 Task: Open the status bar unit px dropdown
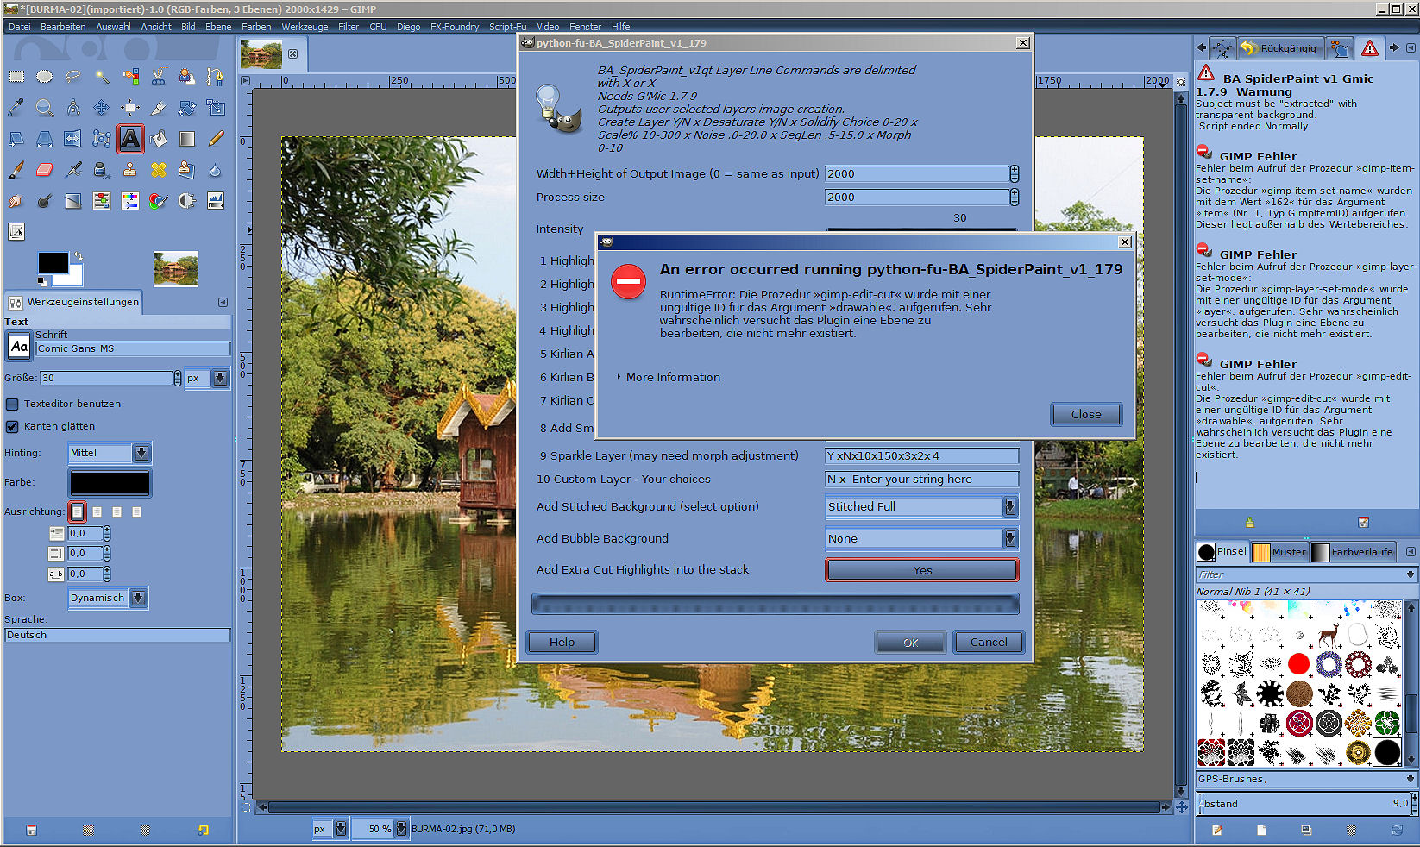[x=330, y=829]
